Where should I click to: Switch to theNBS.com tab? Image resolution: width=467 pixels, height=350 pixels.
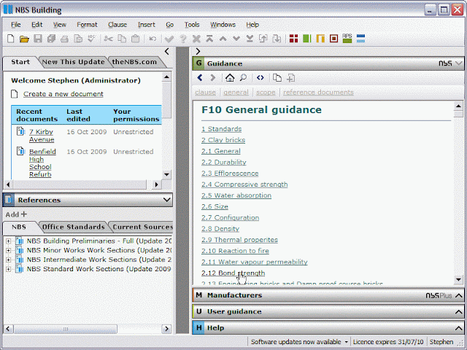(x=134, y=62)
